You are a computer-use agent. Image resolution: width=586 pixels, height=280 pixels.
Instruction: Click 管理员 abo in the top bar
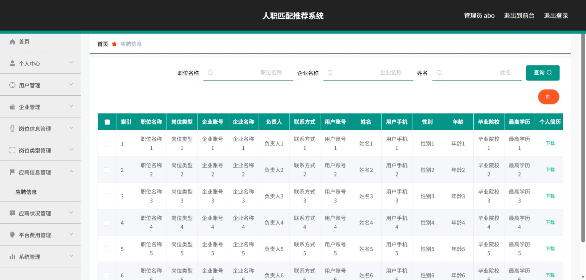coord(479,16)
